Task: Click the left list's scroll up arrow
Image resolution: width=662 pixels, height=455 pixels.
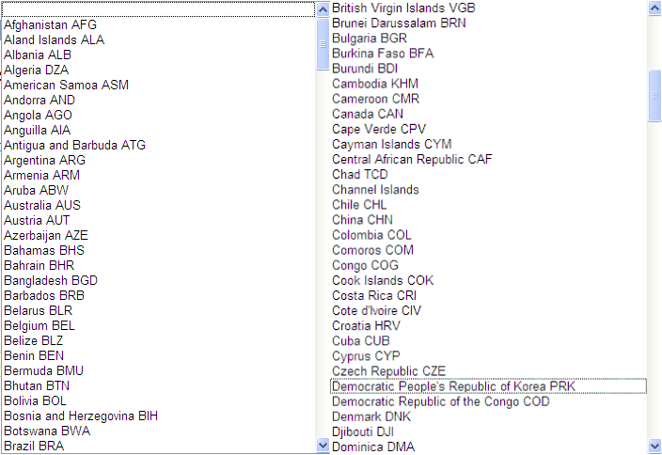Action: [323, 9]
